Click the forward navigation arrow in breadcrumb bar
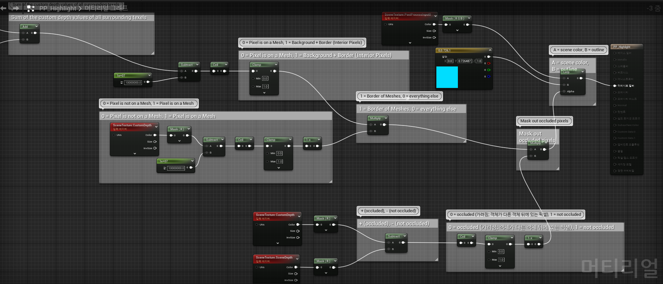The width and height of the screenshot is (663, 284). point(16,8)
